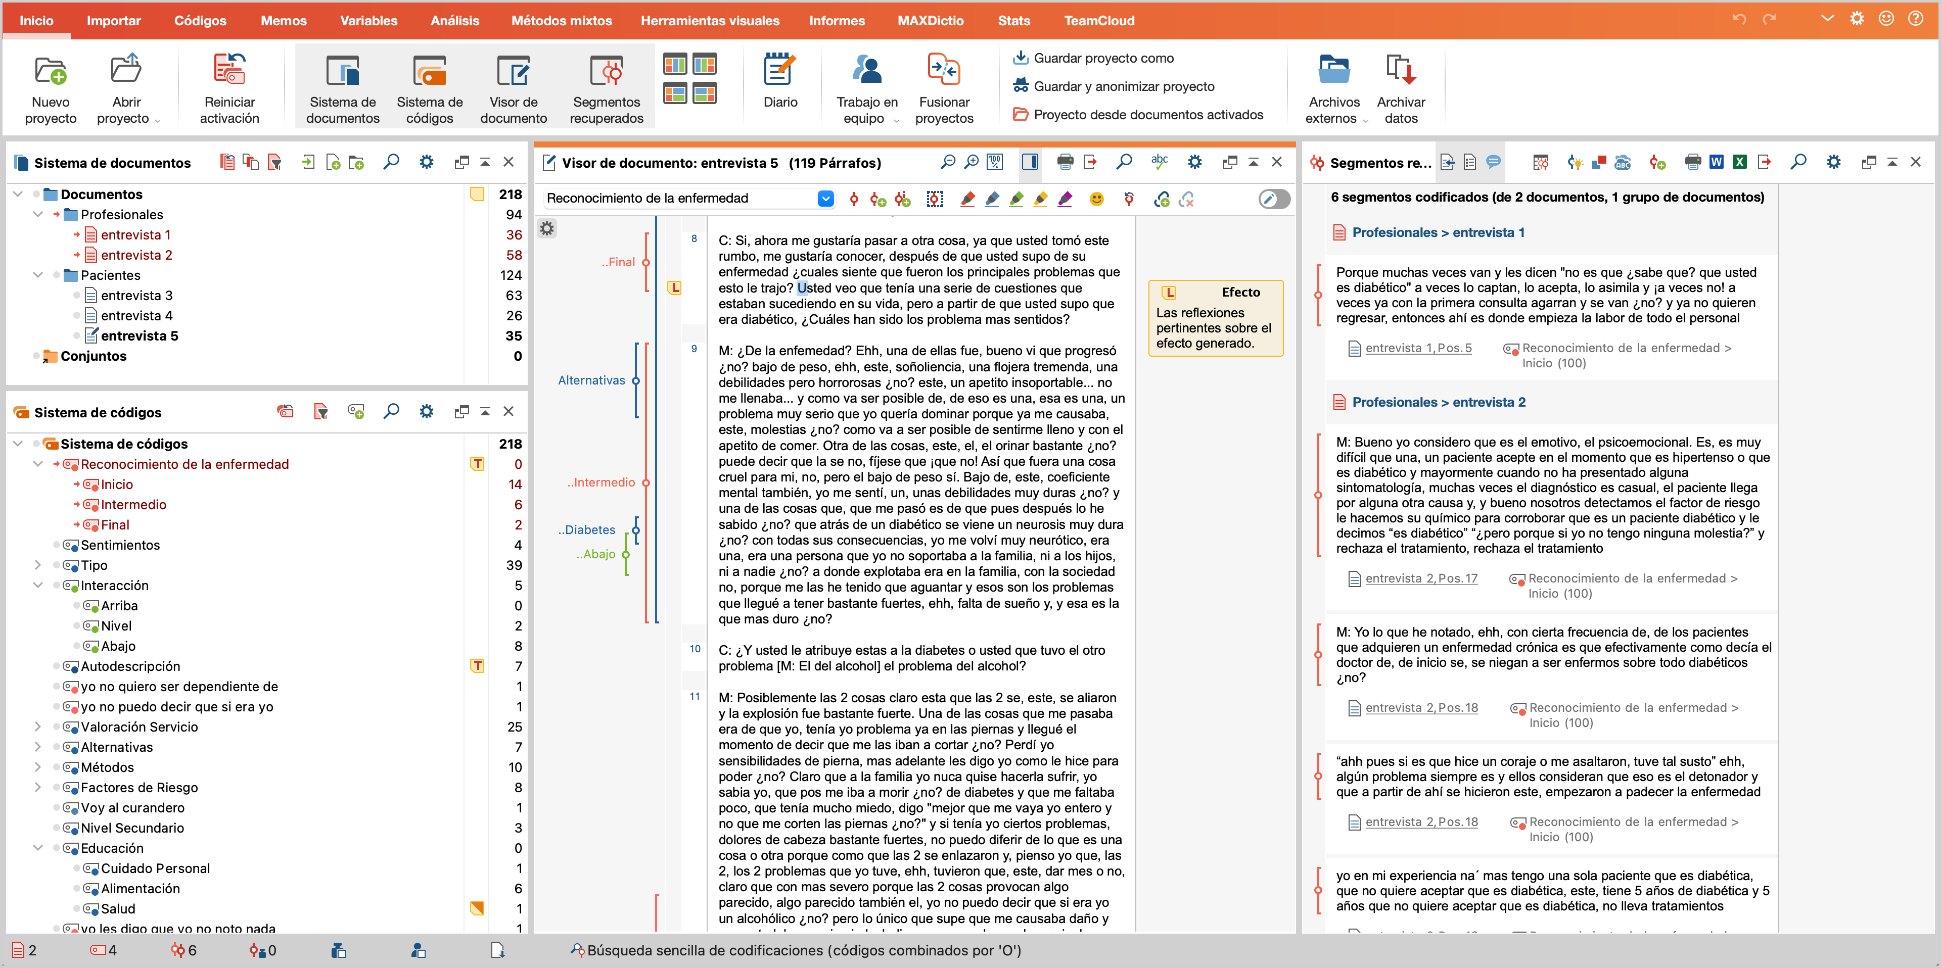Select the purple highlighter color

(1065, 199)
